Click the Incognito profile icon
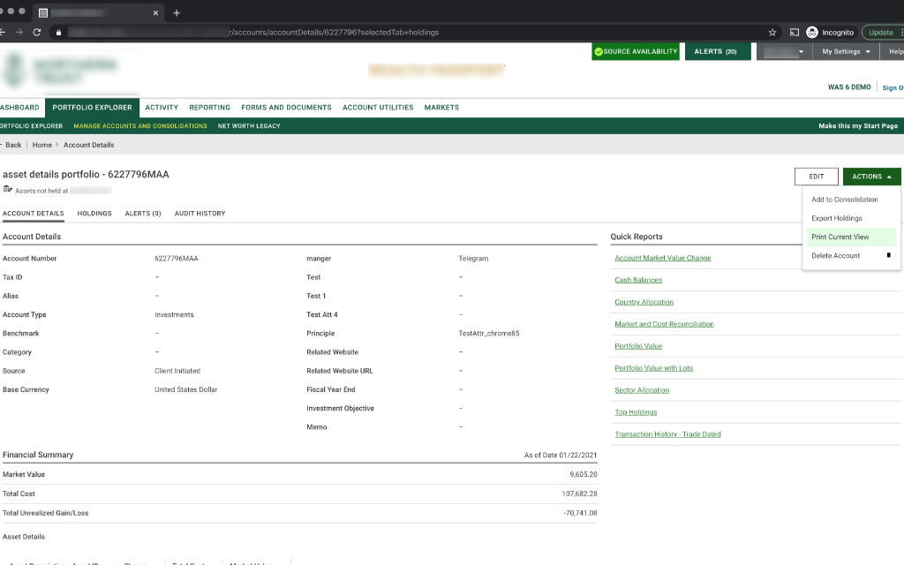 pyautogui.click(x=812, y=32)
